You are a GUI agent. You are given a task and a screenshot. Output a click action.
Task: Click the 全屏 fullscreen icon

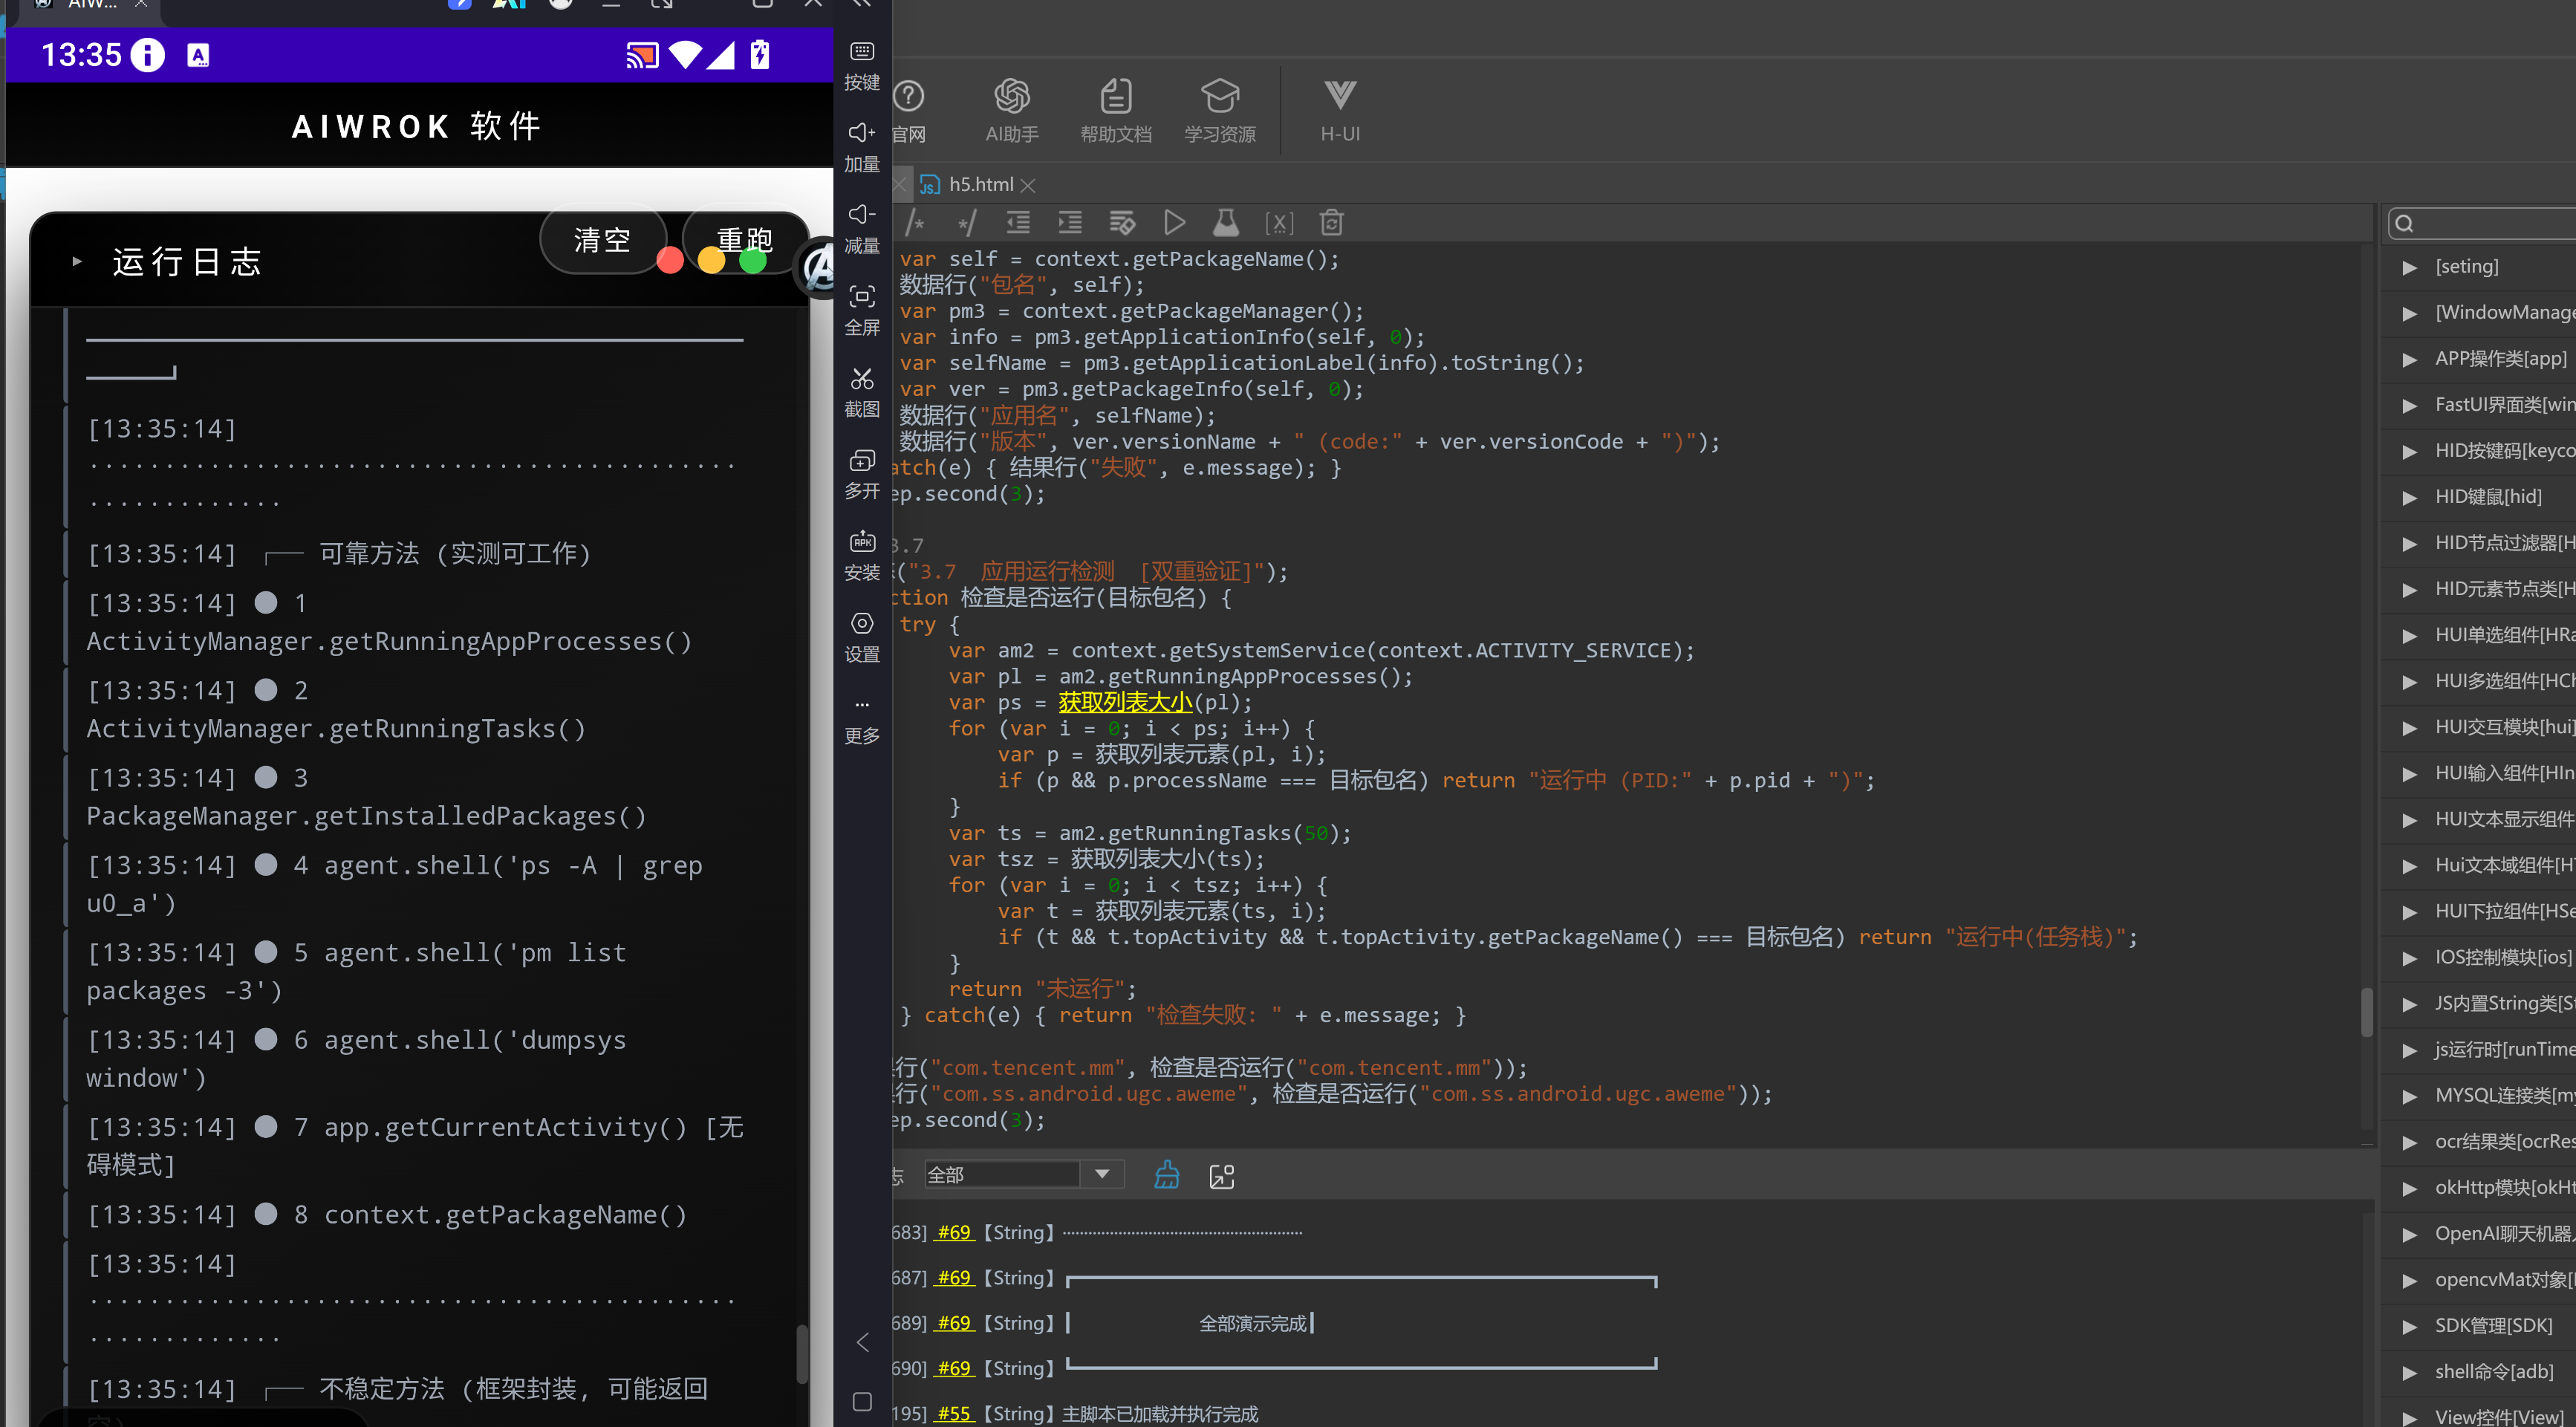[x=862, y=297]
